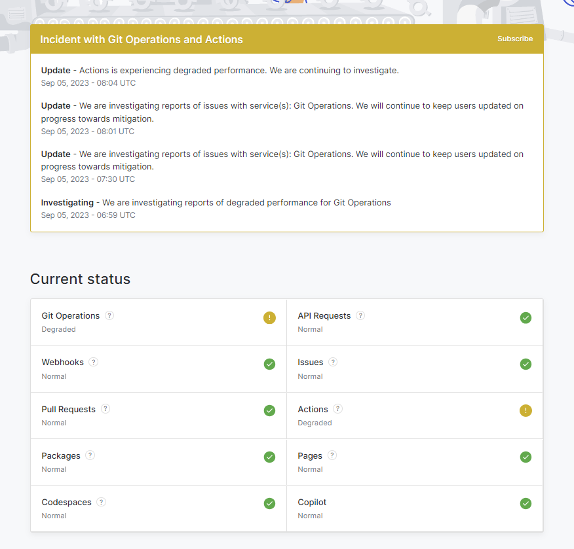This screenshot has height=549, width=574.
Task: Open the Codespaces help icon
Action: pyautogui.click(x=101, y=502)
